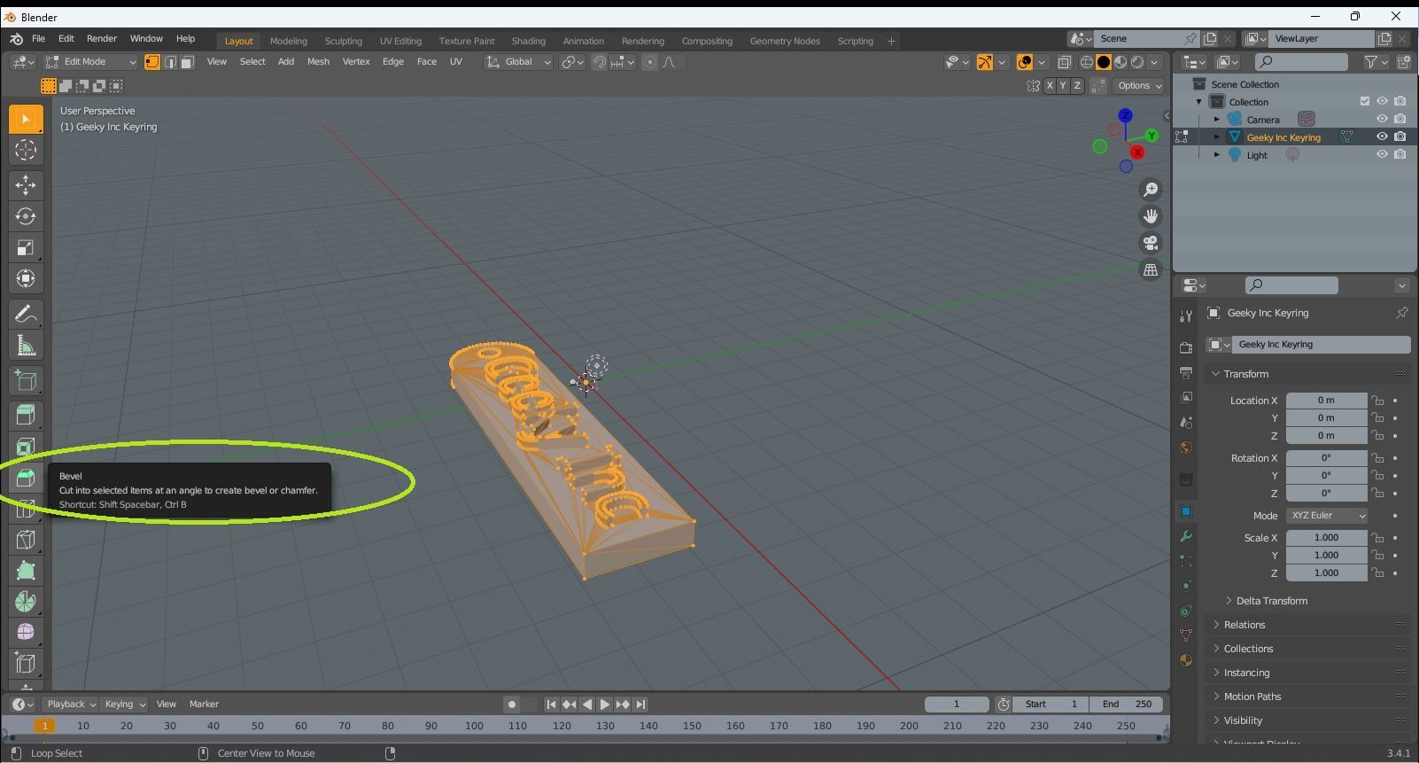1419x763 pixels.
Task: Open the Object properties tab
Action: click(1186, 511)
